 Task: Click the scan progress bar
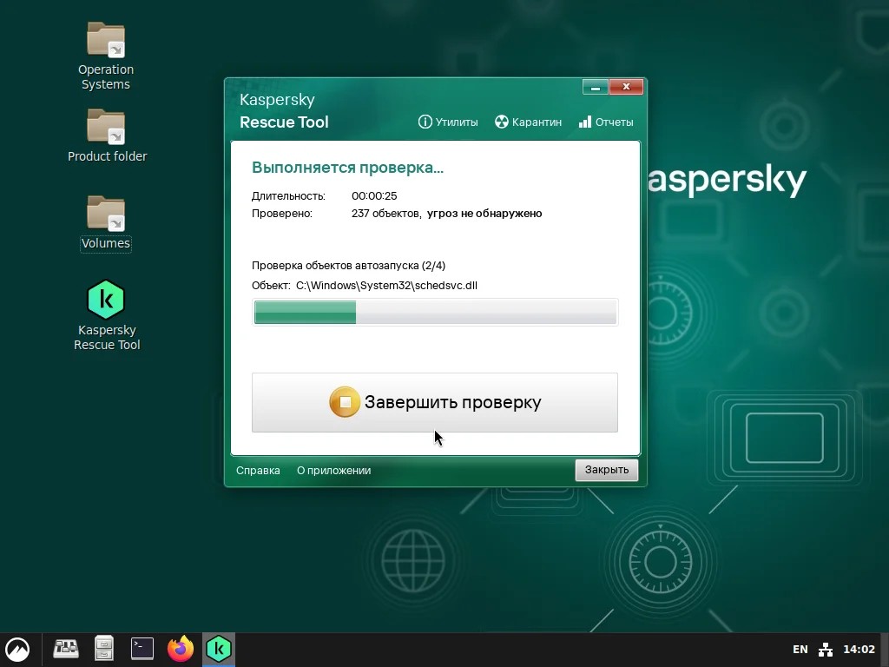435,313
